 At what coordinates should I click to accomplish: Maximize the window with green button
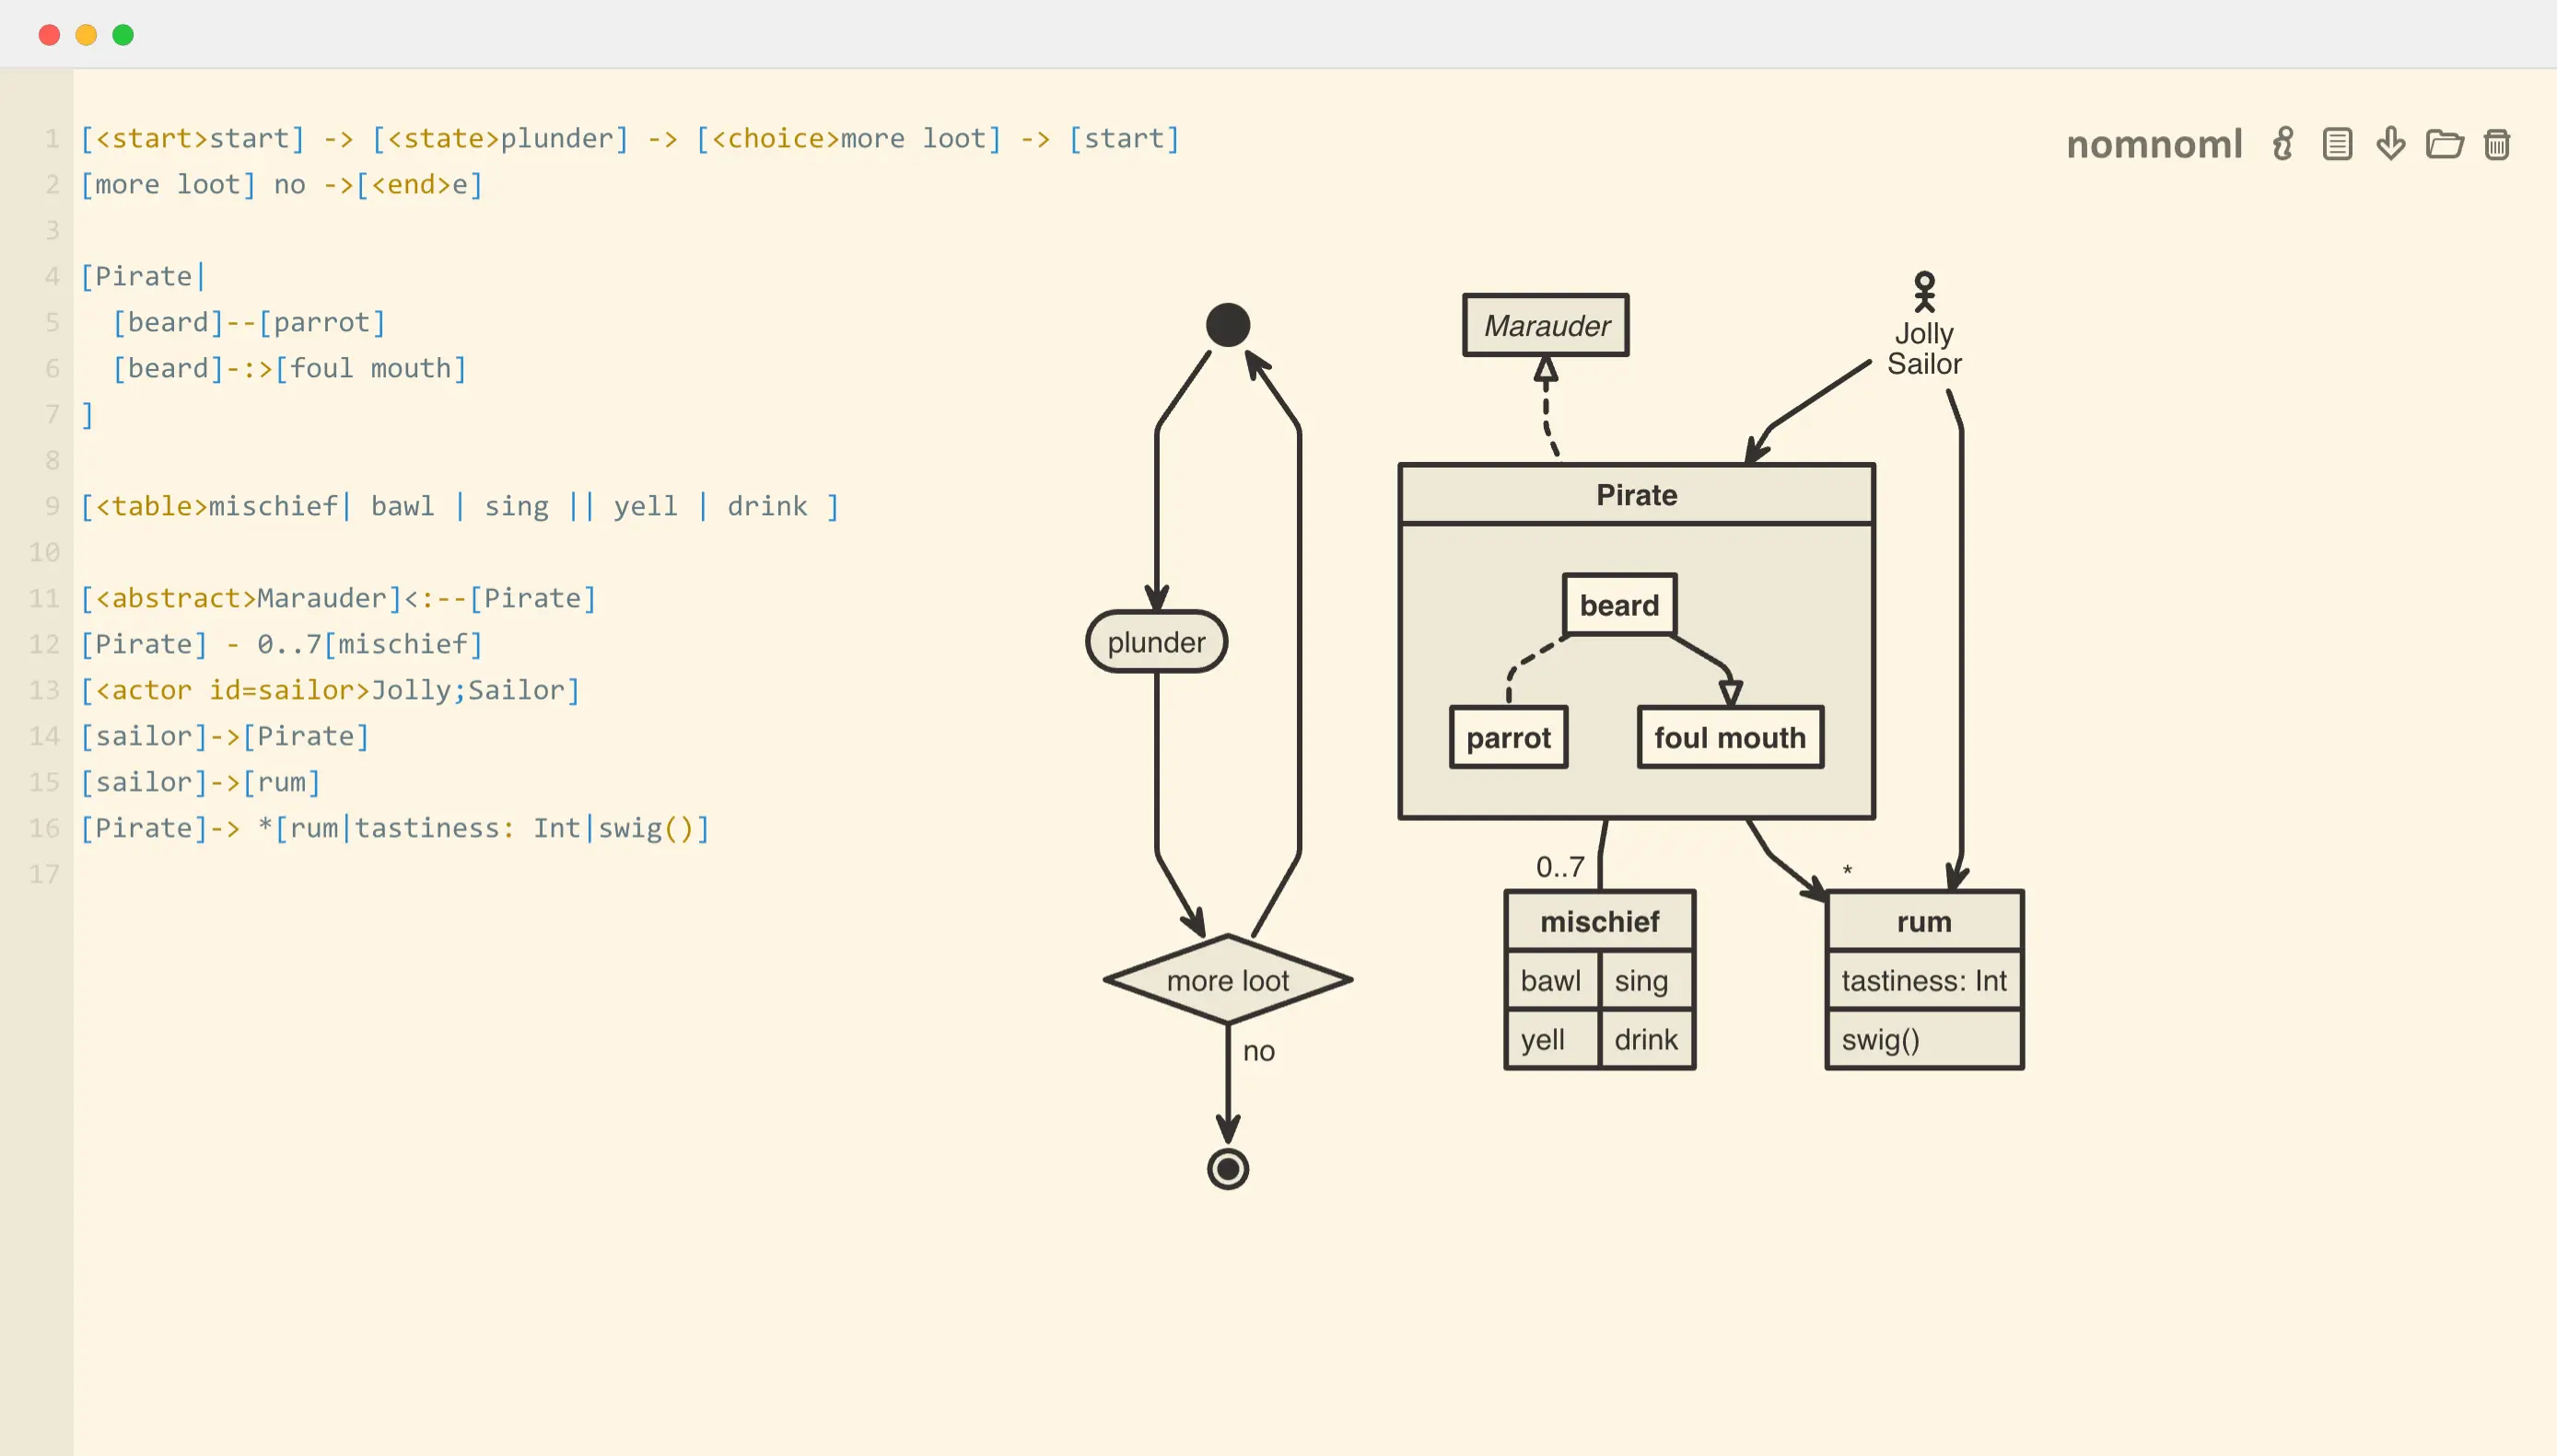pos(123,35)
